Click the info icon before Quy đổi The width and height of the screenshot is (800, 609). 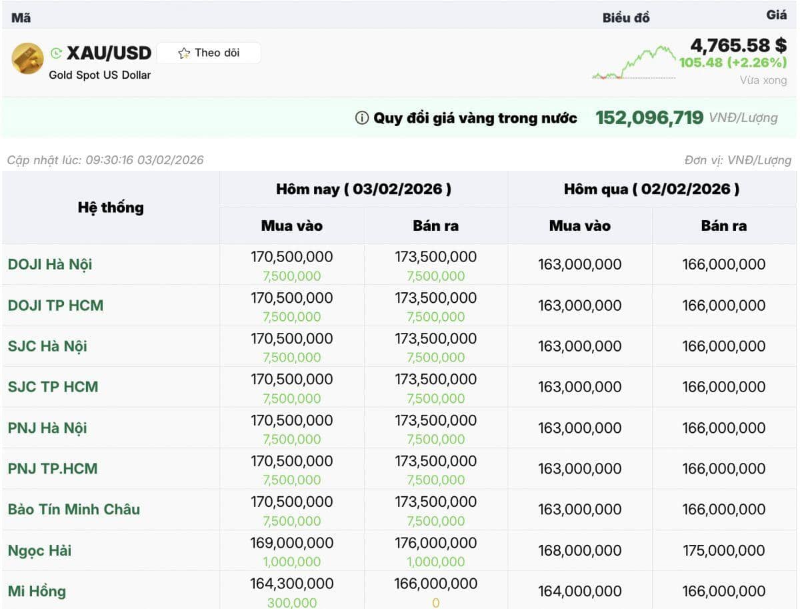[x=361, y=118]
